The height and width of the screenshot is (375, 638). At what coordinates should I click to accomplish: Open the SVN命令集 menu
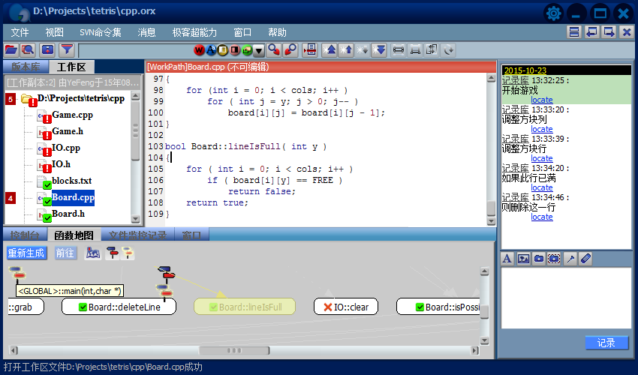100,33
